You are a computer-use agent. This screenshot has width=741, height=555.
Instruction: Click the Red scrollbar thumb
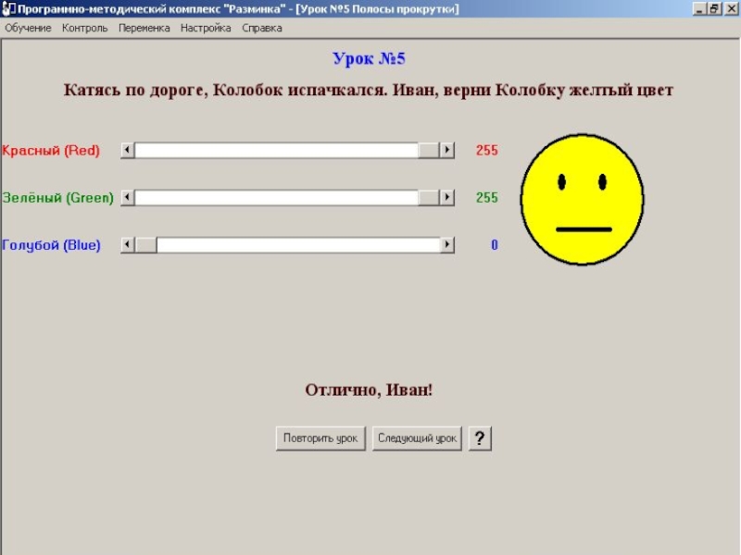point(429,150)
